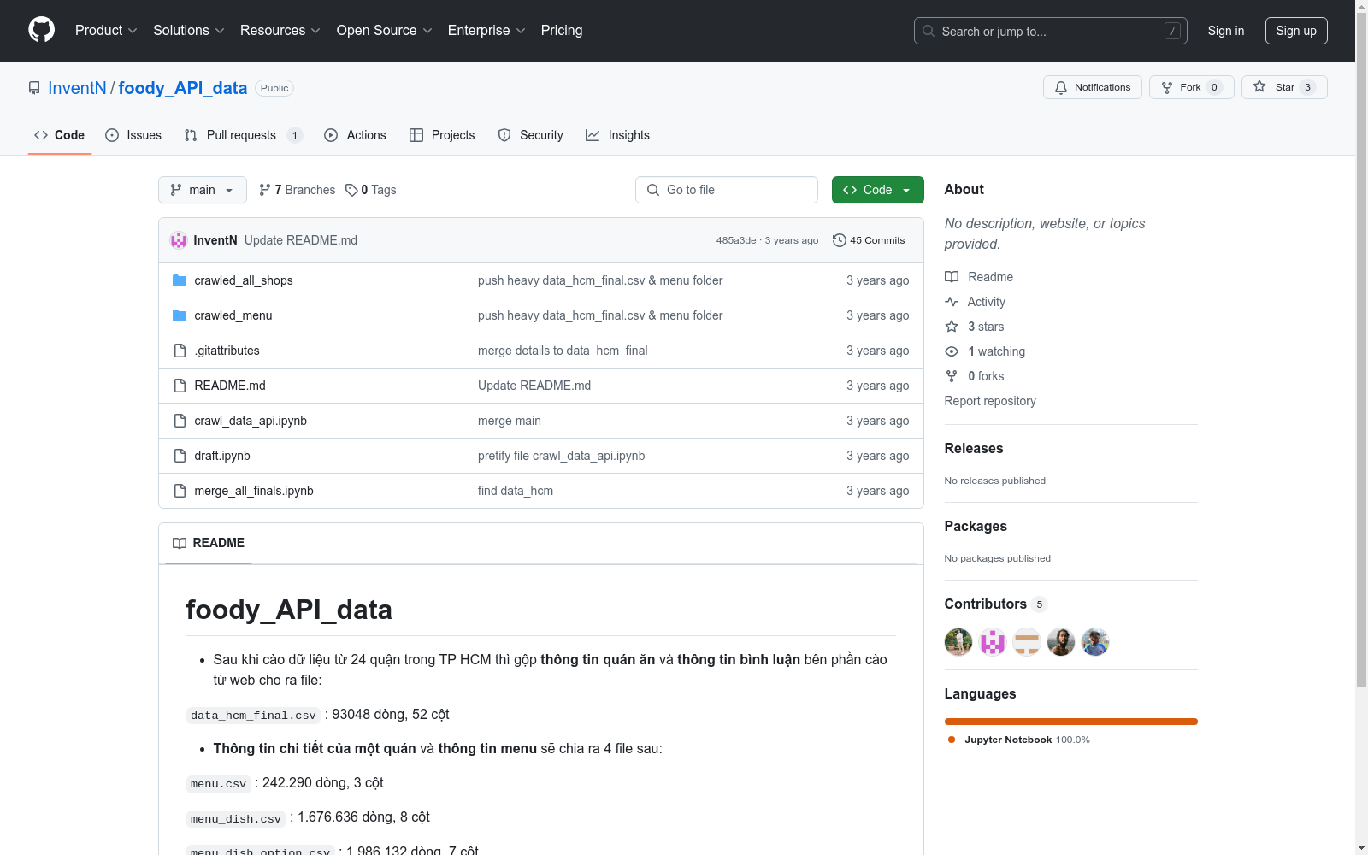Click the Notifications bell button

pyautogui.click(x=1092, y=87)
